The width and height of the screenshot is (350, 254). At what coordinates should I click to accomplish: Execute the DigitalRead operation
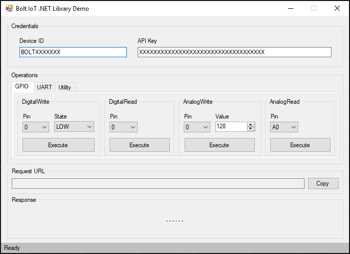point(140,145)
